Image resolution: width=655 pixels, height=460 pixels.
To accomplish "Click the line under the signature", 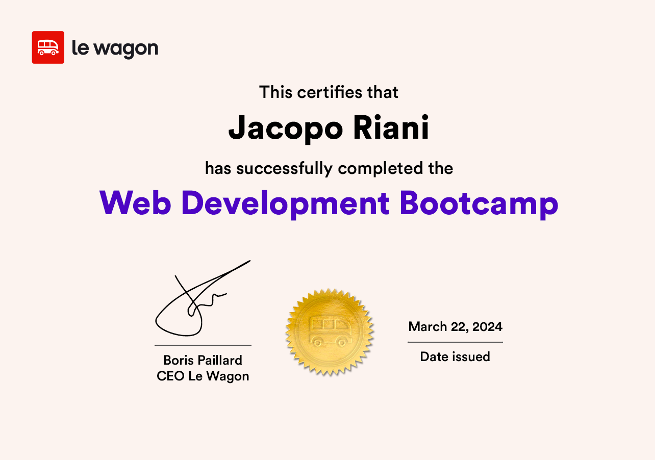I will (x=203, y=345).
